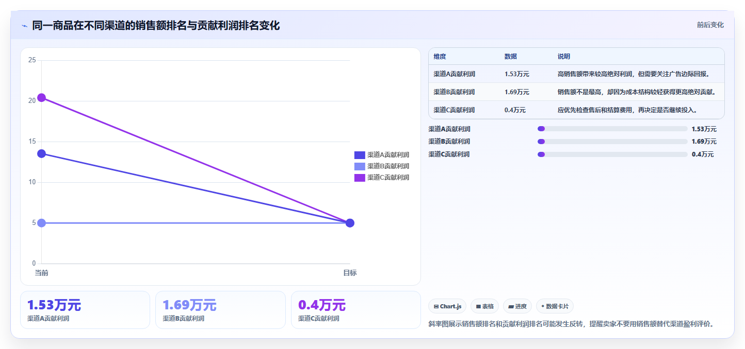Image resolution: width=745 pixels, height=349 pixels.
Task: Click the 渠道C贡献利润 progress bar
Action: [612, 154]
